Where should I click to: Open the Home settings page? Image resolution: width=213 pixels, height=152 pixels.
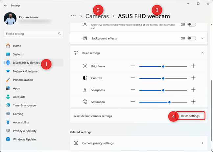click(34, 46)
